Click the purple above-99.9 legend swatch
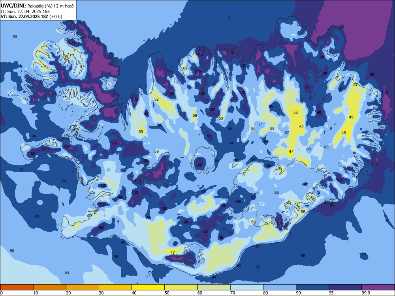Image resolution: width=395 pixels, height=296 pixels. tap(378, 287)
